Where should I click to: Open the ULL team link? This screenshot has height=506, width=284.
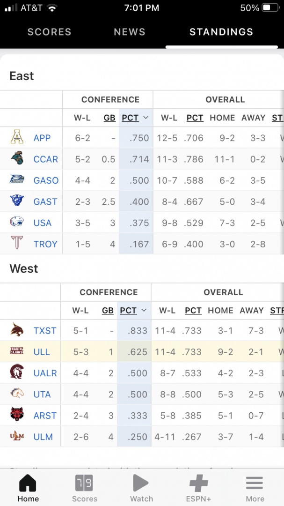(42, 352)
